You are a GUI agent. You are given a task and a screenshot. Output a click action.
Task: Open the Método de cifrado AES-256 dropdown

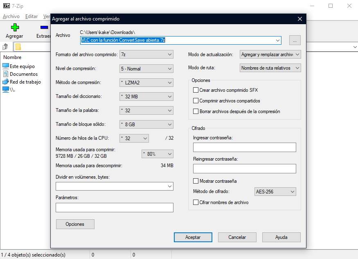[x=275, y=191]
